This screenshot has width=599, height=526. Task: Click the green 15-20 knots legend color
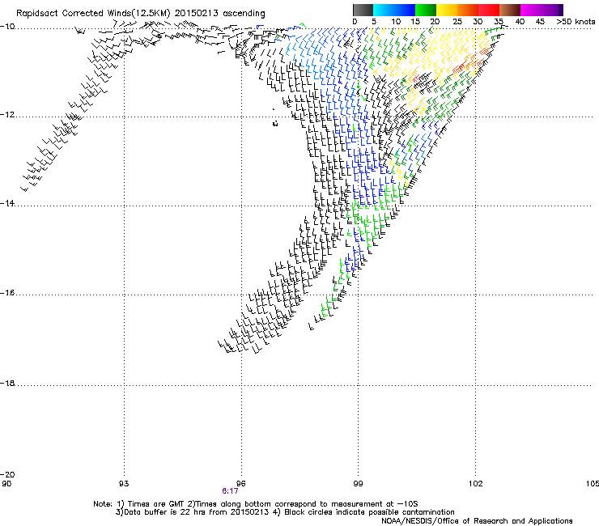point(426,10)
